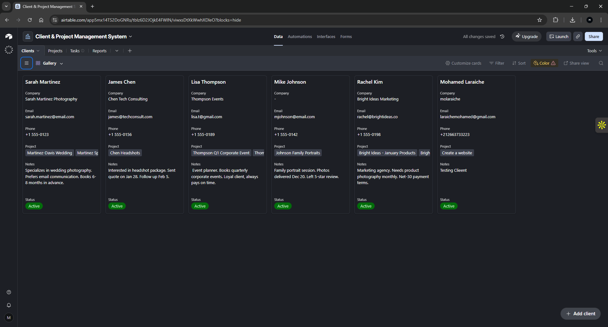Image resolution: width=608 pixels, height=327 pixels.
Task: Create a new table with plus icon
Action: (130, 50)
